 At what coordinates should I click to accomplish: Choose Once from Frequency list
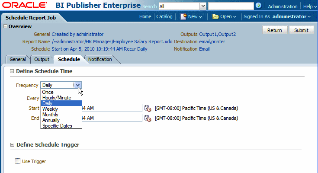click(x=61, y=92)
